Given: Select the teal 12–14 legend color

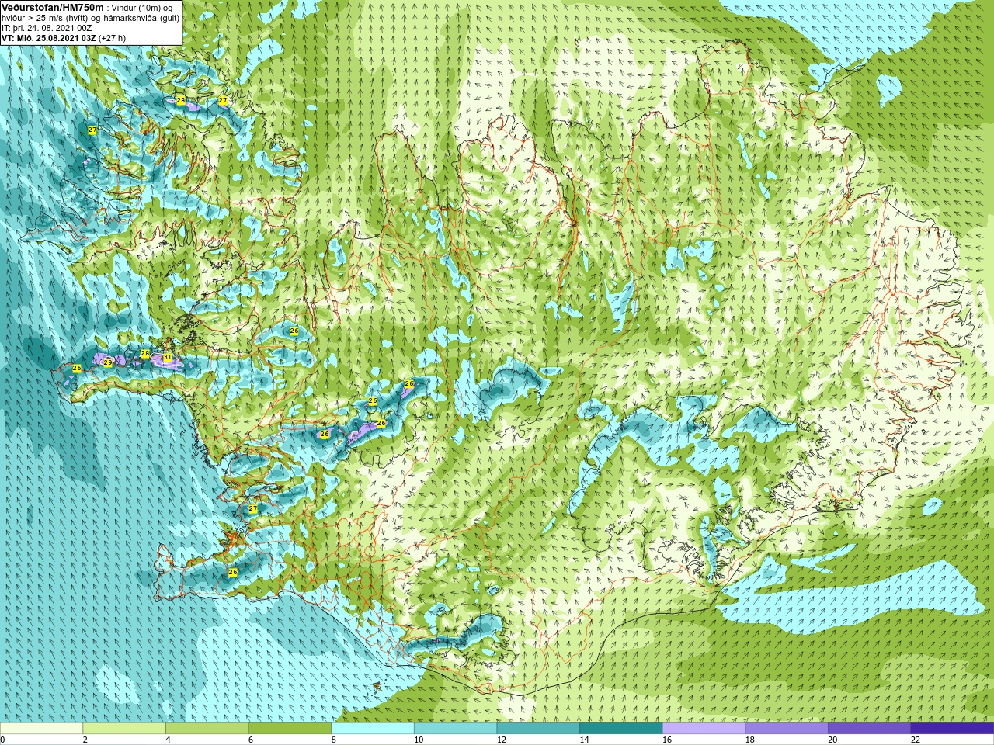Looking at the screenshot, I should (x=538, y=728).
